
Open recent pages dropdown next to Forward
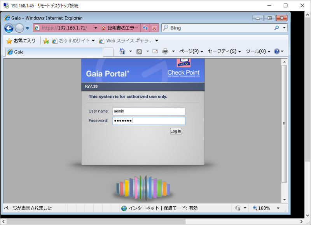tap(28, 28)
